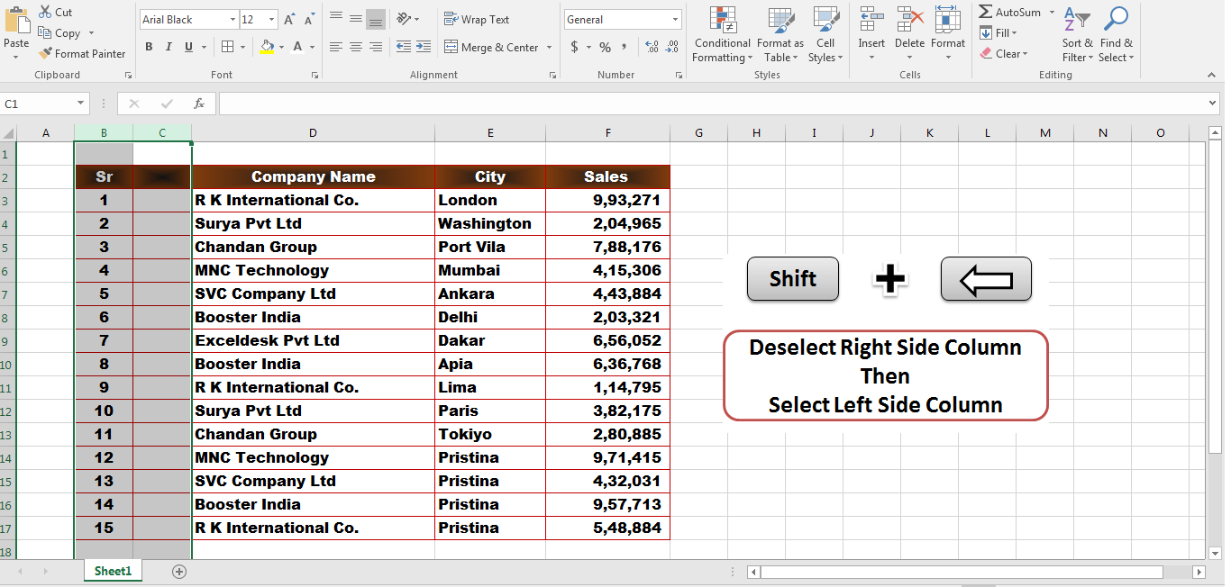Select cell F3 containing 9,93,271
The height and width of the screenshot is (587, 1231).
(x=607, y=200)
